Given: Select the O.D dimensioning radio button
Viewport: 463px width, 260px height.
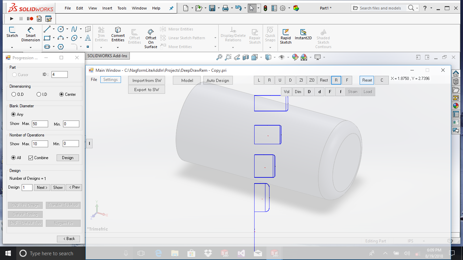Looking at the screenshot, I should pyautogui.click(x=14, y=94).
